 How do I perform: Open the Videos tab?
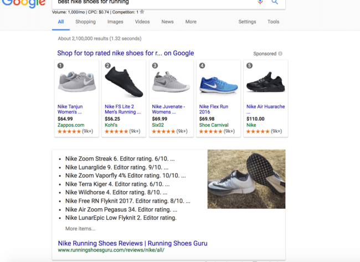(x=142, y=22)
